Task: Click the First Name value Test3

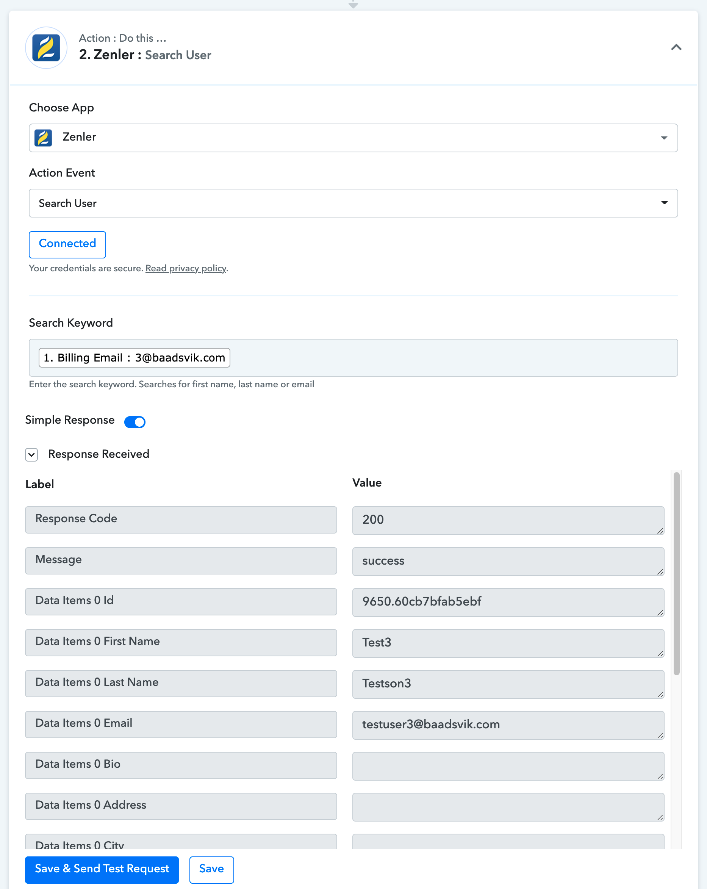Action: [507, 642]
